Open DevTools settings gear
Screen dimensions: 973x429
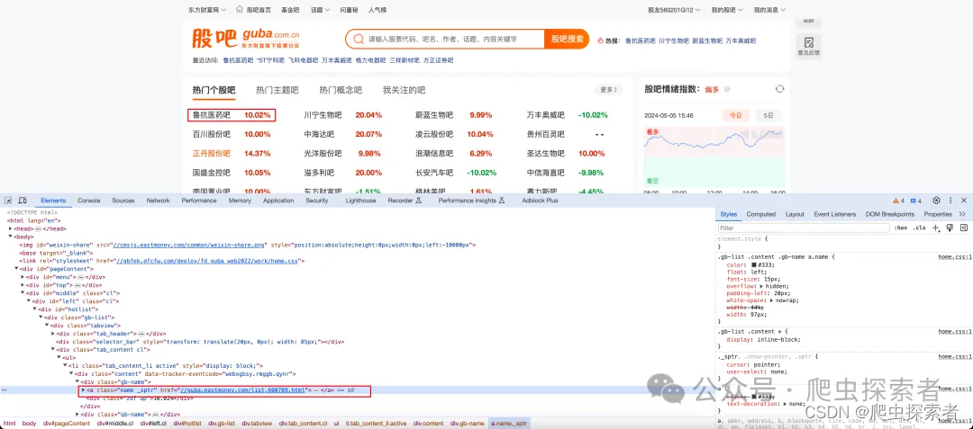pyautogui.click(x=936, y=201)
